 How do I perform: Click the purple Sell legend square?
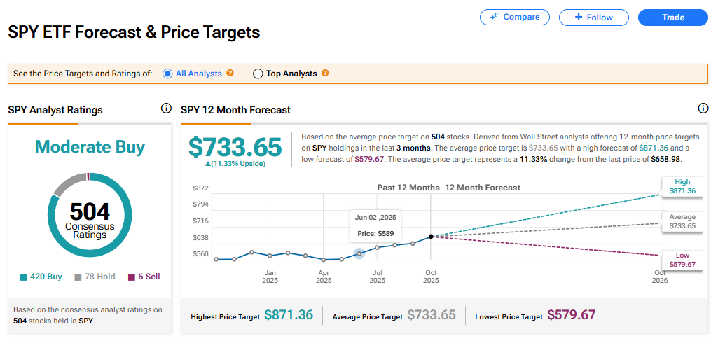pyautogui.click(x=131, y=277)
